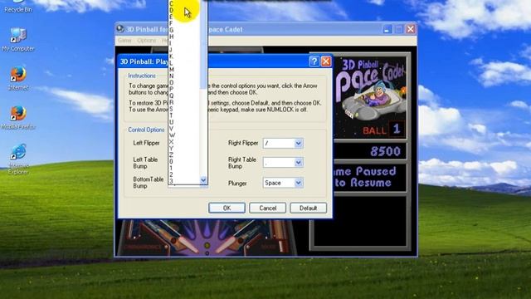Close the Player Controls dialog
Image resolution: width=531 pixels, height=299 pixels.
(326, 61)
